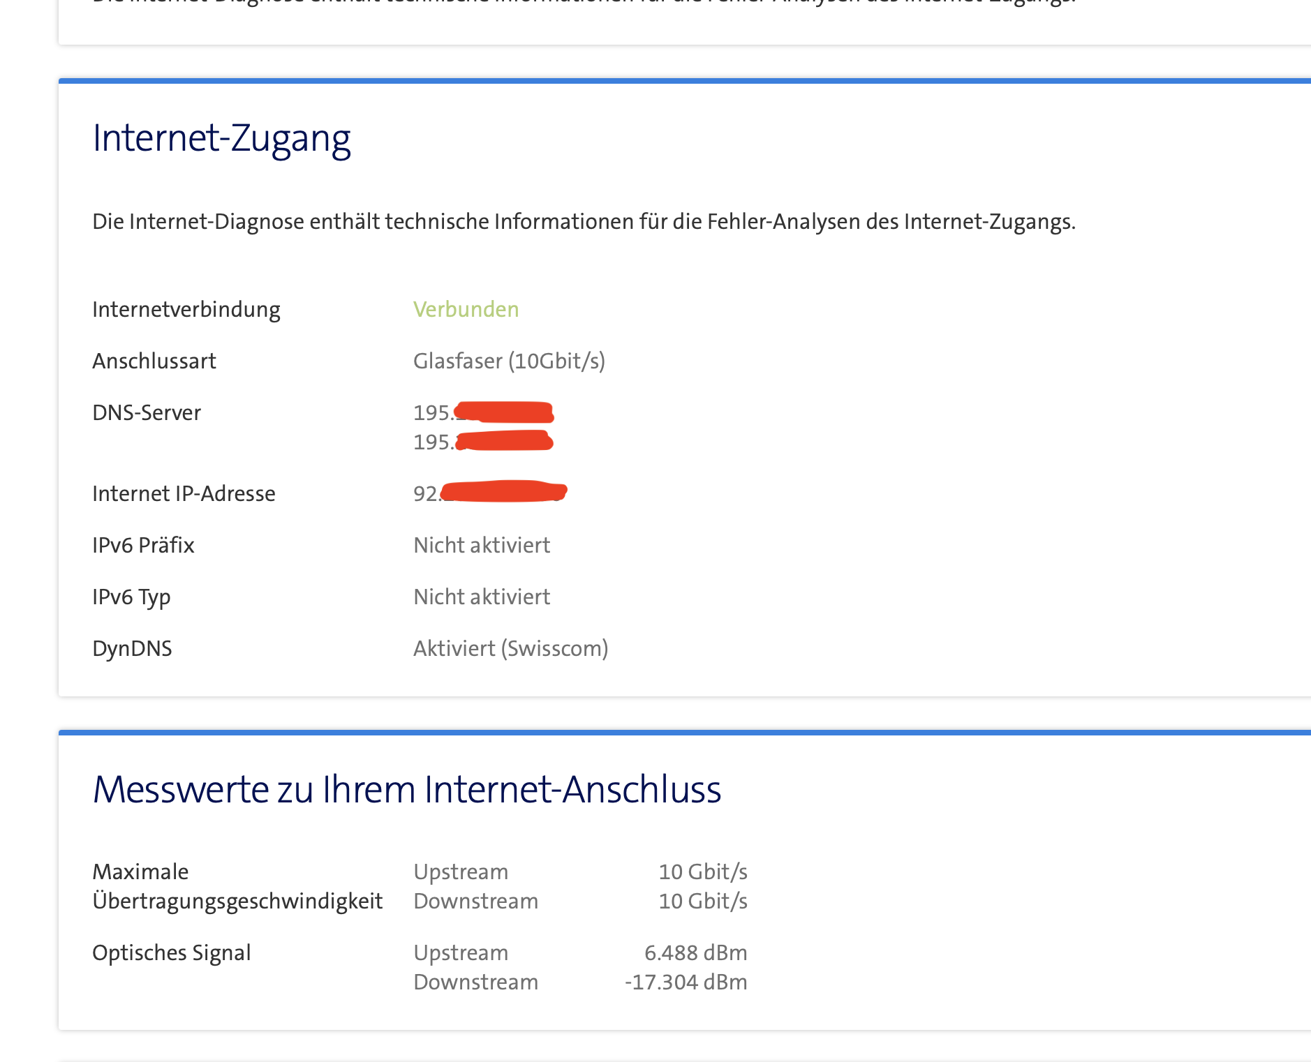Click the Anschlussart label
The image size is (1311, 1062).
154,361
